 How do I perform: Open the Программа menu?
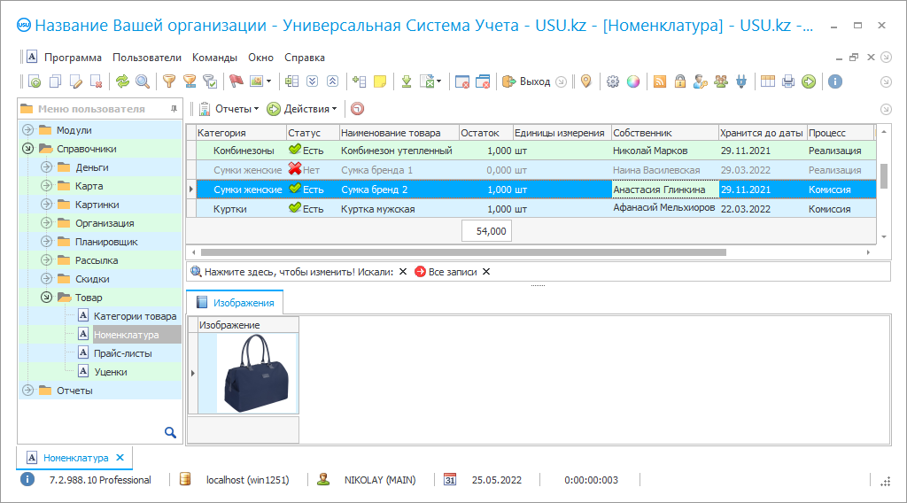click(73, 58)
